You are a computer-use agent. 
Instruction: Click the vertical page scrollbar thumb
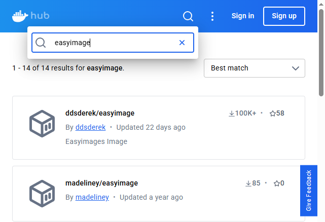[321, 53]
